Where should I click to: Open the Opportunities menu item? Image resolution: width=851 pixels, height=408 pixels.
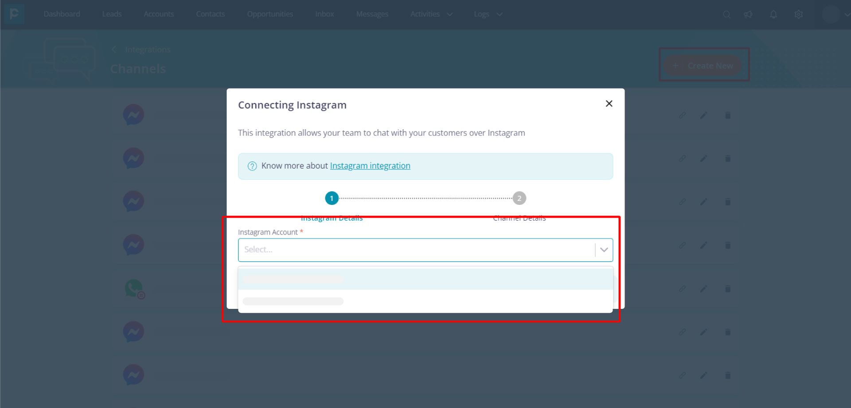click(x=270, y=14)
